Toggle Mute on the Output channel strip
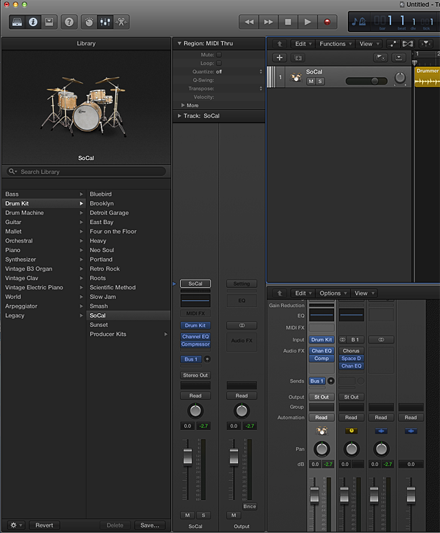 pyautogui.click(x=234, y=515)
